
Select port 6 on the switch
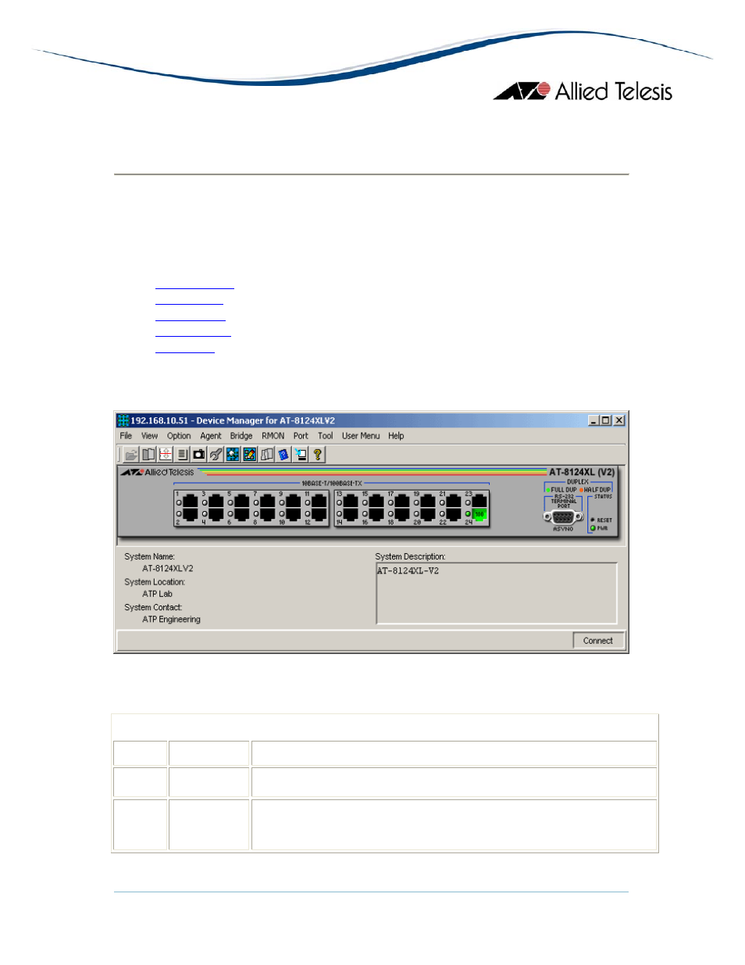(241, 514)
